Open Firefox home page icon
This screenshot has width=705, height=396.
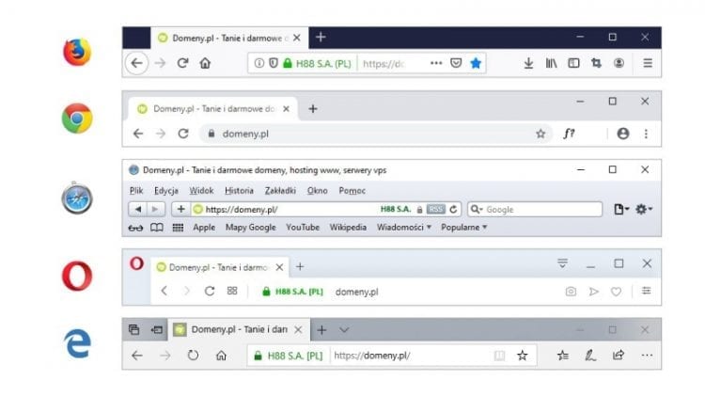pos(205,63)
